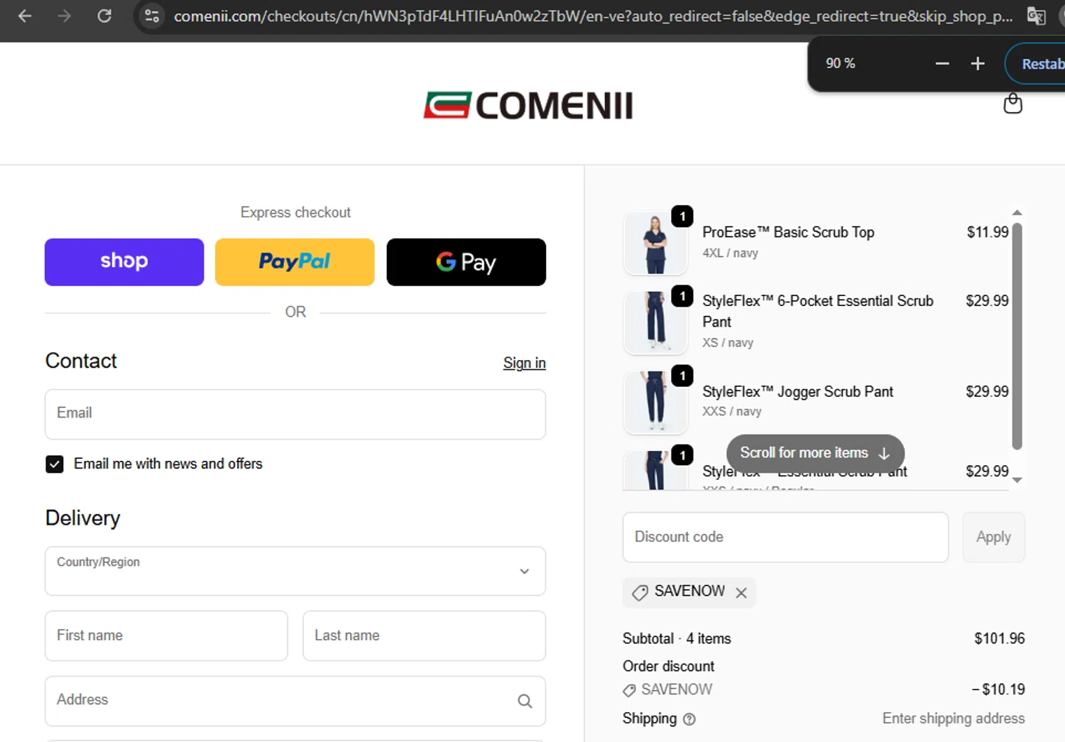1065x742 pixels.
Task: Focus the First name field
Action: [x=166, y=635]
